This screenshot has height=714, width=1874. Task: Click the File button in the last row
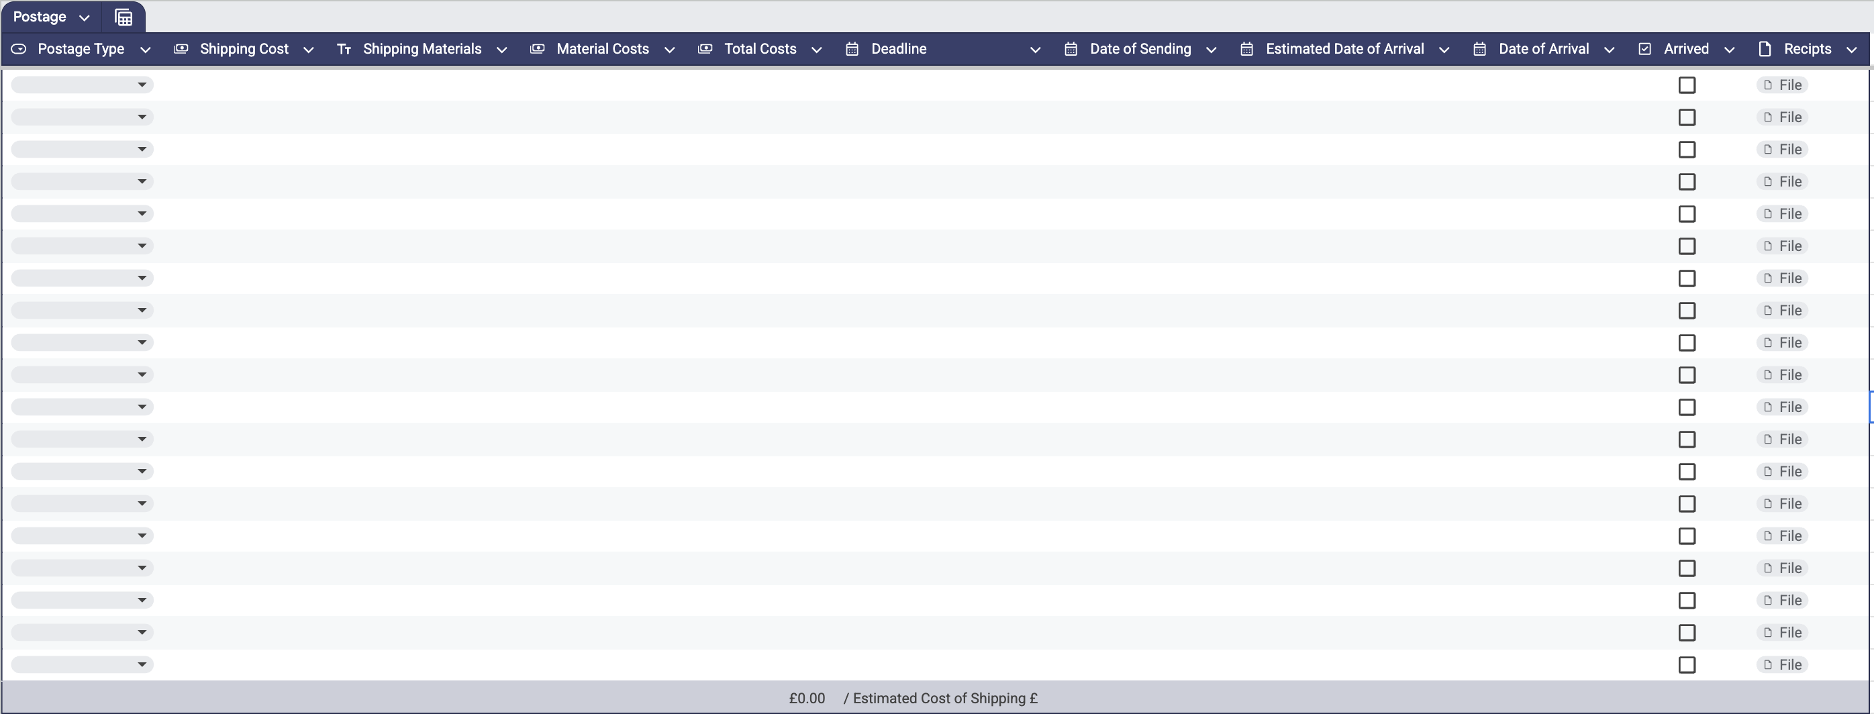click(1782, 664)
